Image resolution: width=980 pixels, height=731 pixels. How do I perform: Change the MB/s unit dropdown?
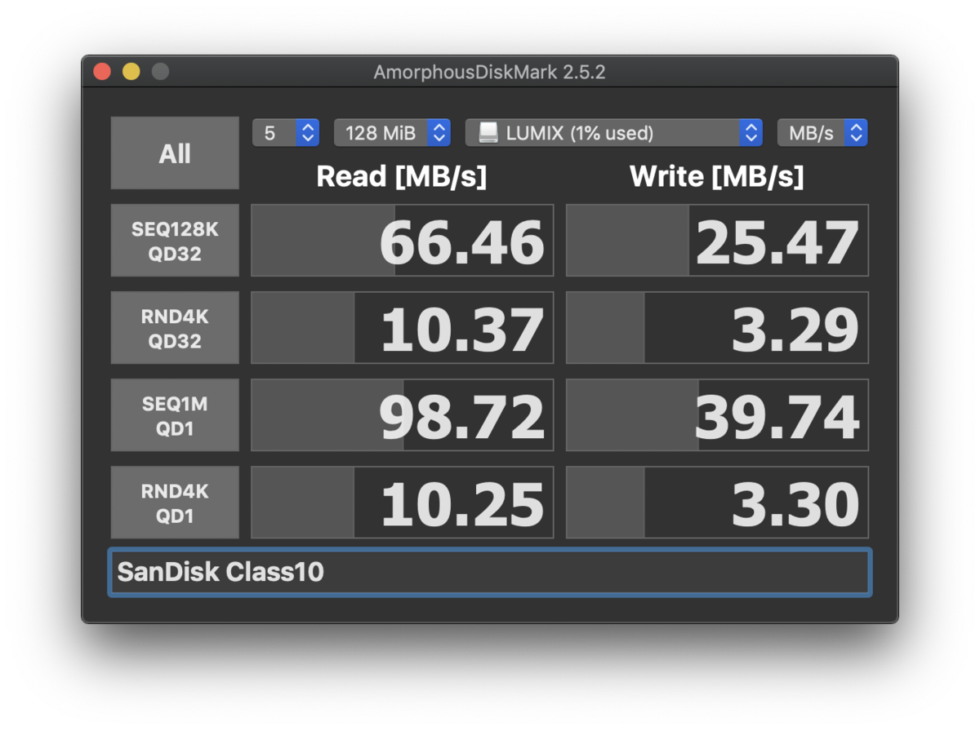pyautogui.click(x=822, y=132)
